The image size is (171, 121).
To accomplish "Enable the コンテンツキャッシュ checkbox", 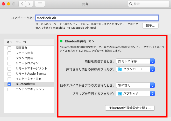I will coord(9,89).
